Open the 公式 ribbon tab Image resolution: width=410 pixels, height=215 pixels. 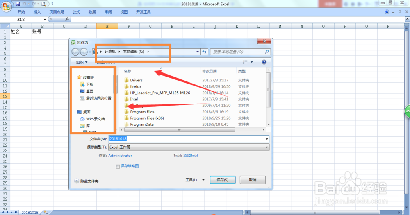(x=76, y=12)
